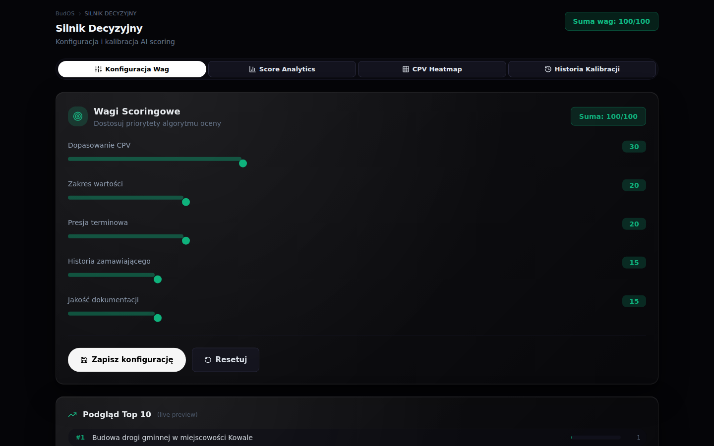Viewport: 714px width, 446px height.
Task: Click the 20 value for Presja terminowa
Action: click(x=634, y=224)
